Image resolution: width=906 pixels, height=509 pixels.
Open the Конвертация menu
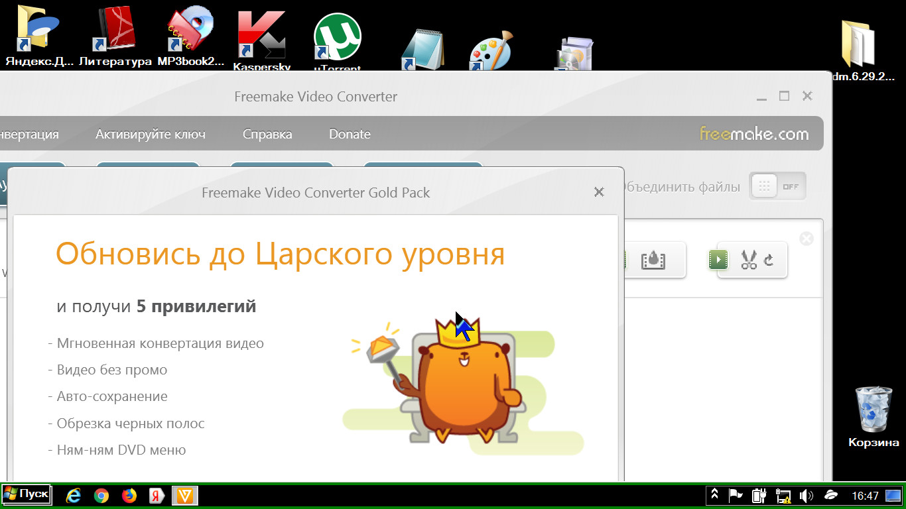[x=29, y=134]
